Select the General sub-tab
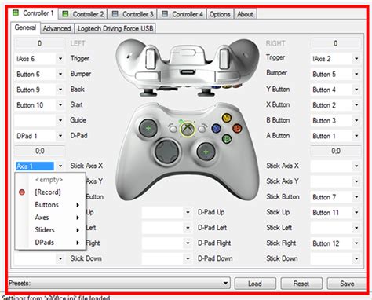 (25, 27)
